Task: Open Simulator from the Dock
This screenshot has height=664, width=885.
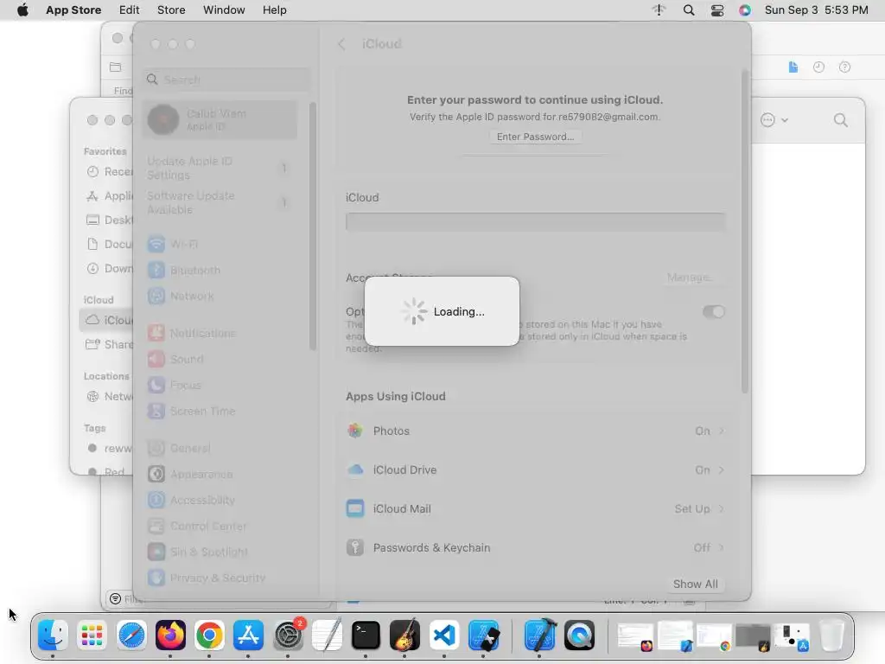Action: coord(484,635)
